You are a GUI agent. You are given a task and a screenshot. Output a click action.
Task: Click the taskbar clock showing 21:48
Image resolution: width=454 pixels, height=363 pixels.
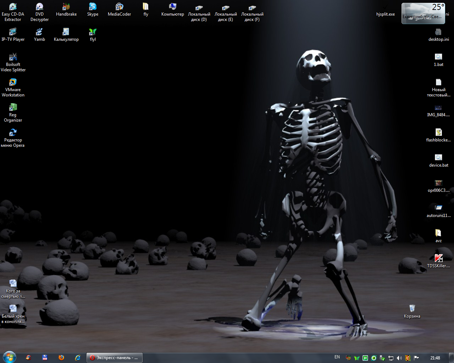point(435,358)
